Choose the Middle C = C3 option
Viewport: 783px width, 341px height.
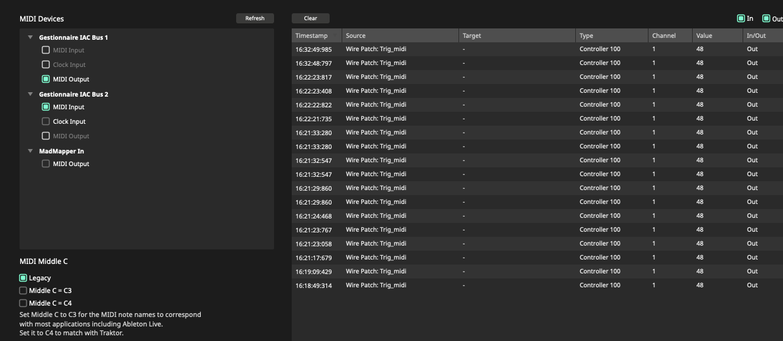[23, 290]
